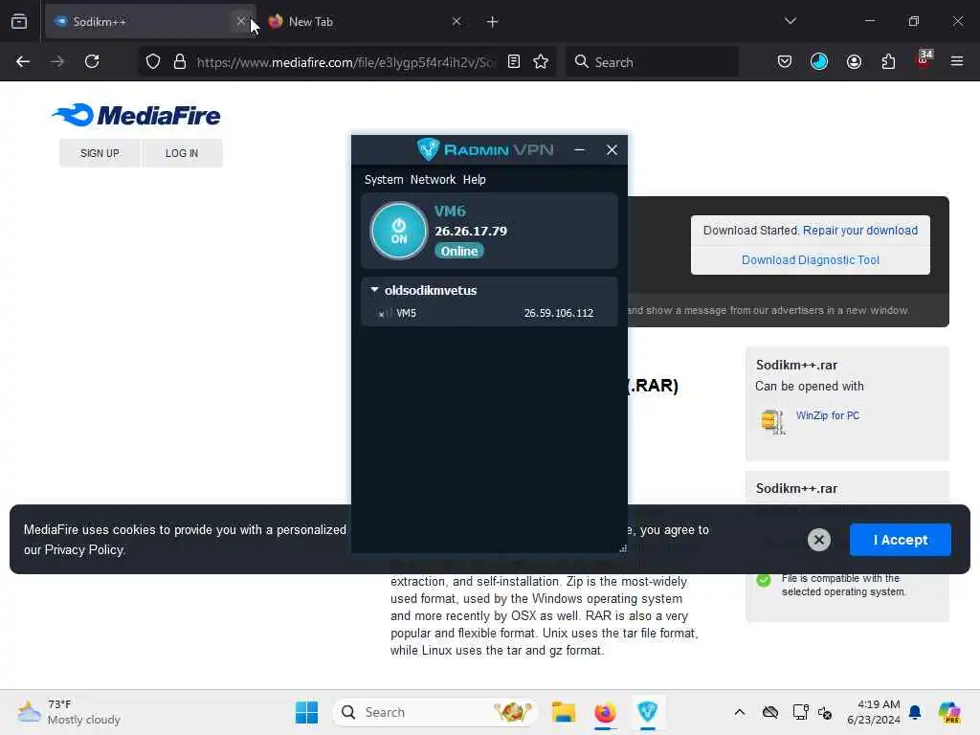Open the System menu in Radmin VPN
This screenshot has height=735, width=980.
[384, 179]
